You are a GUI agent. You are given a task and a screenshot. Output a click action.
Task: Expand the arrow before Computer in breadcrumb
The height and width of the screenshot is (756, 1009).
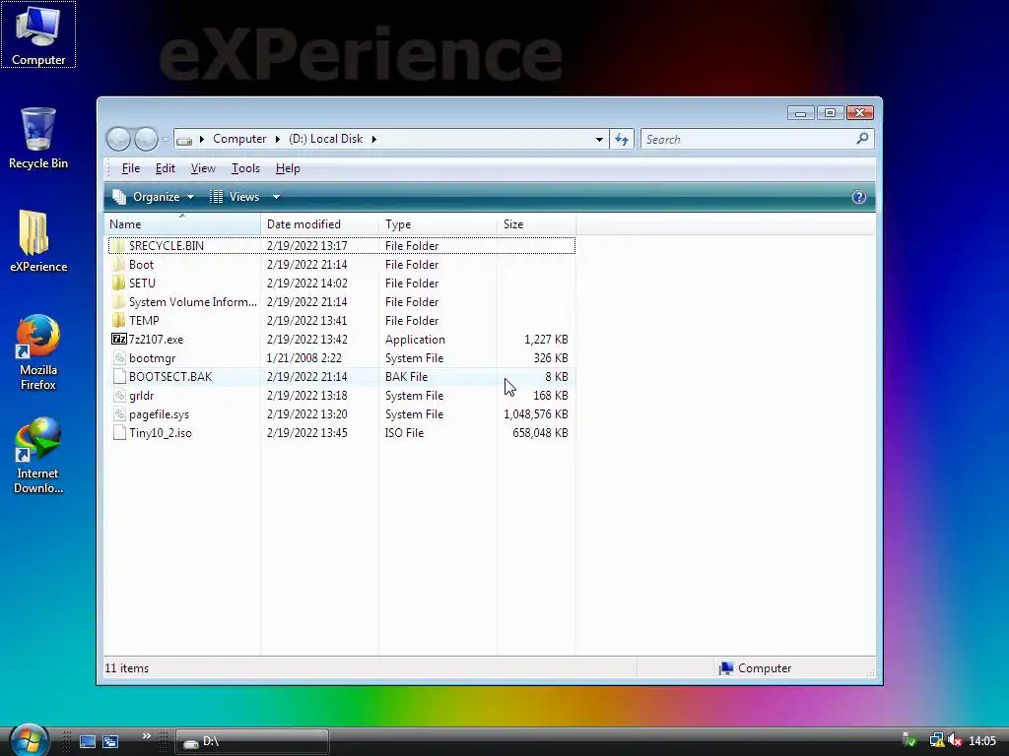(x=201, y=139)
